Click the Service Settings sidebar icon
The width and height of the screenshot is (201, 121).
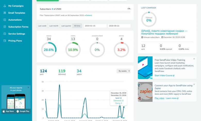pos(5,34)
